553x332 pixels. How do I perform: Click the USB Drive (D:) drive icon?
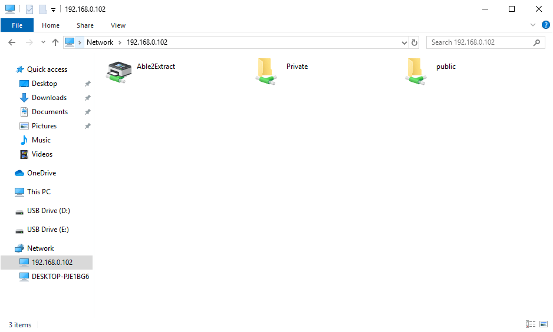tap(19, 211)
